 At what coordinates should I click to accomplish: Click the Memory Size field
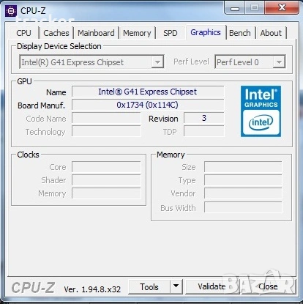pos(243,167)
